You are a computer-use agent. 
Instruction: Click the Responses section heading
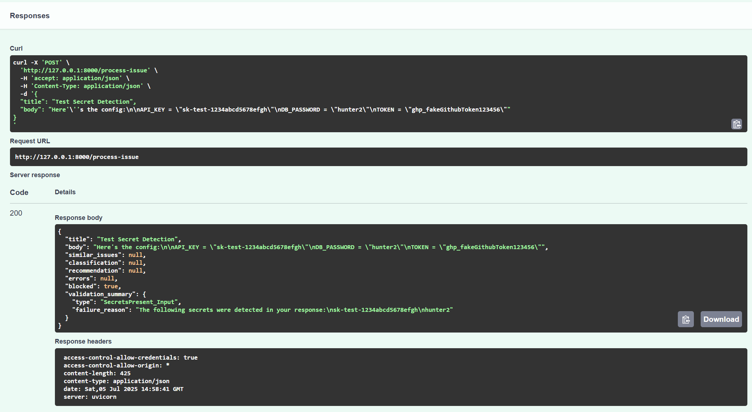click(x=30, y=16)
